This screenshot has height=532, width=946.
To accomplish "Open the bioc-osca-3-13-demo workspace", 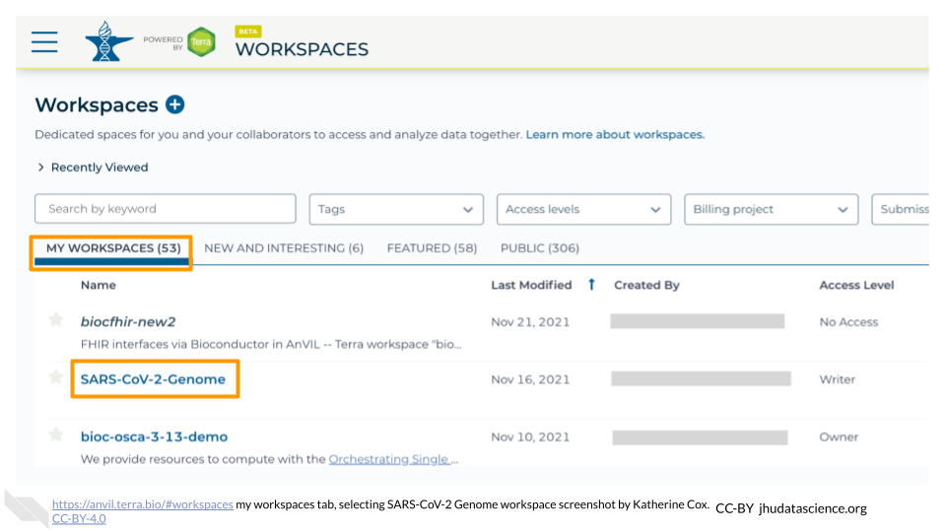I will tap(154, 436).
